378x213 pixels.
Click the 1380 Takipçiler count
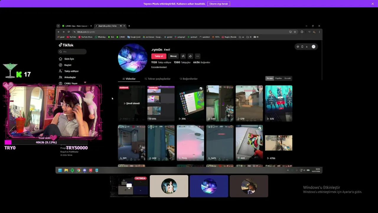[x=182, y=62]
